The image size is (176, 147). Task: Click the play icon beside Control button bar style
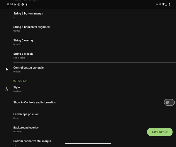pyautogui.click(x=7, y=69)
